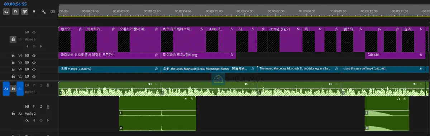The image size is (430, 136).
Task: Toggle sync lock on Audio 2 track
Action: point(27,106)
